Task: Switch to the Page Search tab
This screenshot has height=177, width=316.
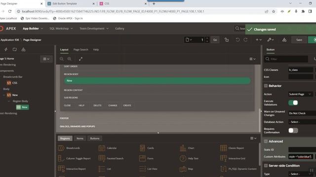Action: coord(80,50)
